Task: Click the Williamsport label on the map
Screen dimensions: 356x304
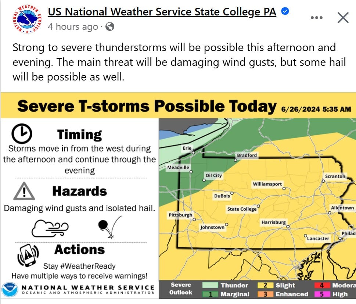Action: [x=267, y=183]
